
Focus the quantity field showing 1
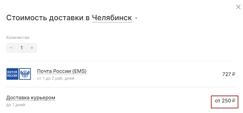21,48
